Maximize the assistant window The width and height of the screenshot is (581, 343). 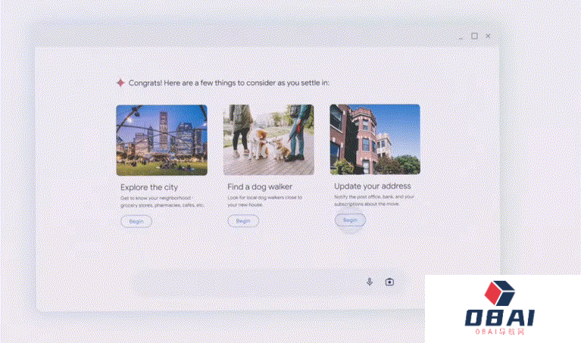(x=474, y=36)
